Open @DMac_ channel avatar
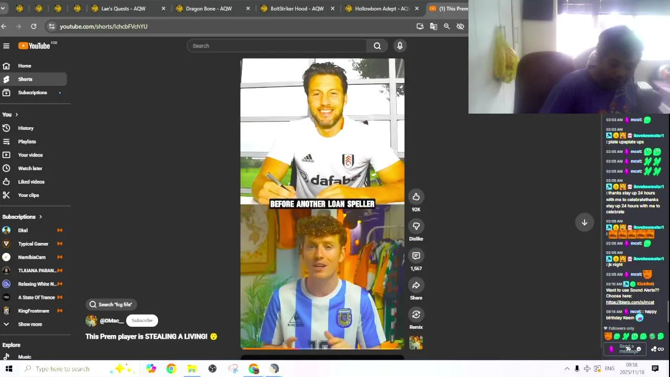The image size is (670, 377). pos(92,320)
